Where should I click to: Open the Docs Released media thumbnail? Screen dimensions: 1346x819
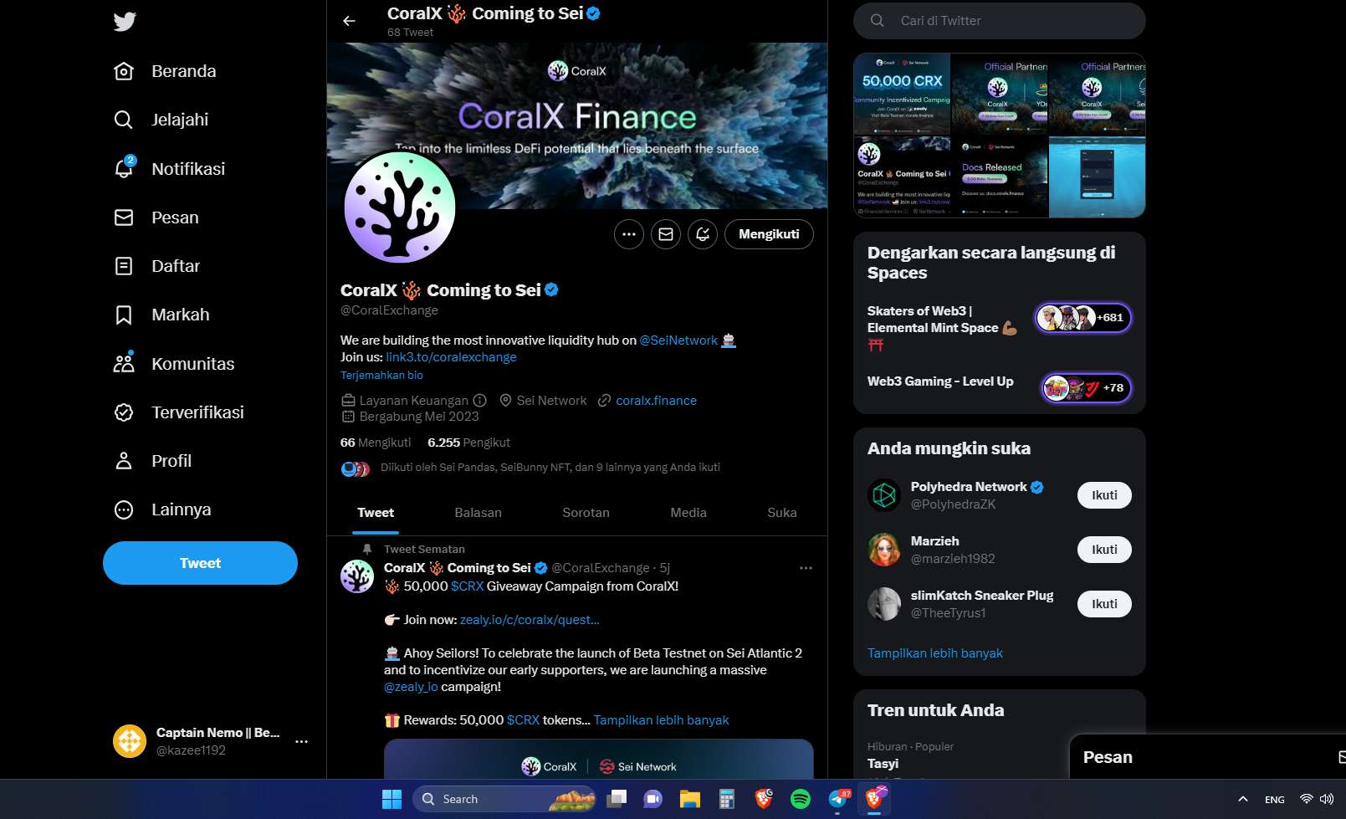click(x=999, y=177)
